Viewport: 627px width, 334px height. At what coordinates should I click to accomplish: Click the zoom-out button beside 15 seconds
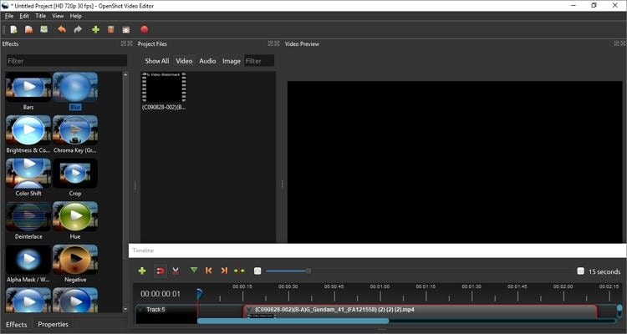click(581, 271)
